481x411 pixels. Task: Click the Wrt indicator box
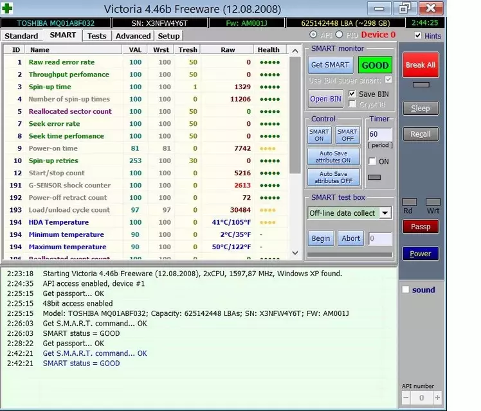pos(433,202)
